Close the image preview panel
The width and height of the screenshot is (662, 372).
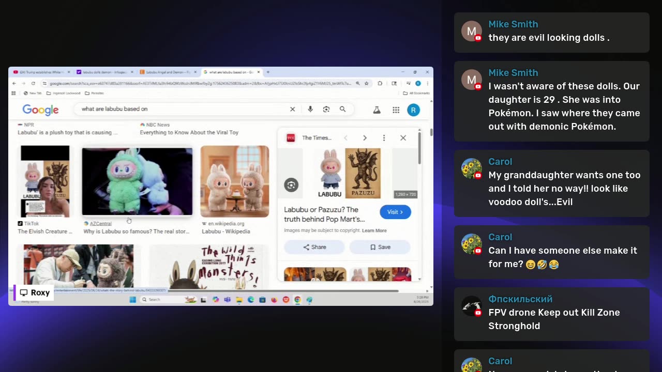pos(403,138)
